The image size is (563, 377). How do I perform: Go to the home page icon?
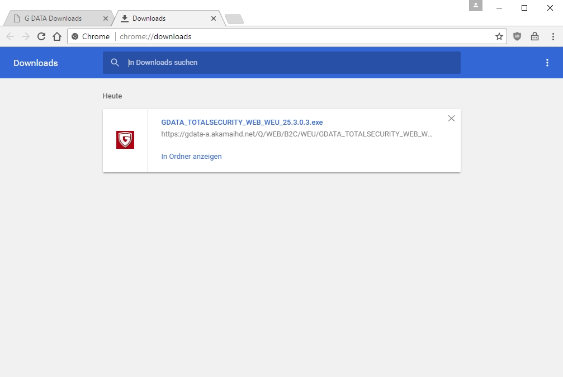[57, 36]
